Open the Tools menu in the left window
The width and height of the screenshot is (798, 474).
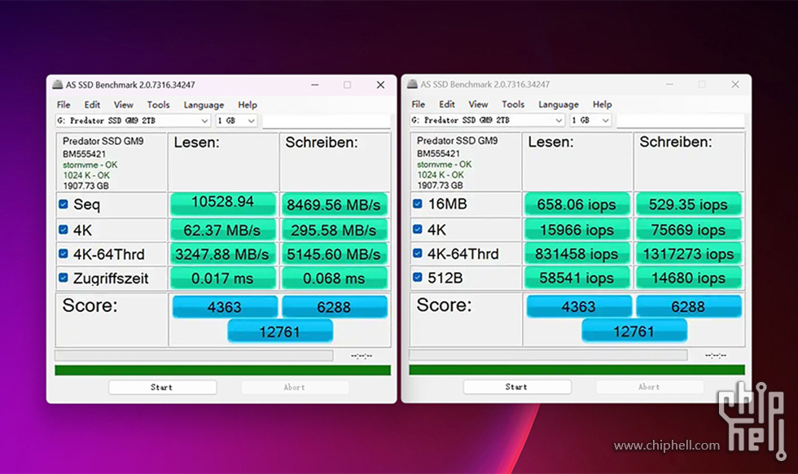[158, 105]
